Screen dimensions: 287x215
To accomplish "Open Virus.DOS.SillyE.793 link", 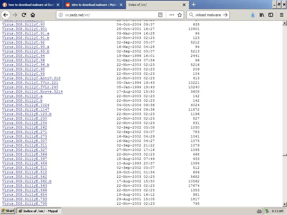I will tap(25, 199).
